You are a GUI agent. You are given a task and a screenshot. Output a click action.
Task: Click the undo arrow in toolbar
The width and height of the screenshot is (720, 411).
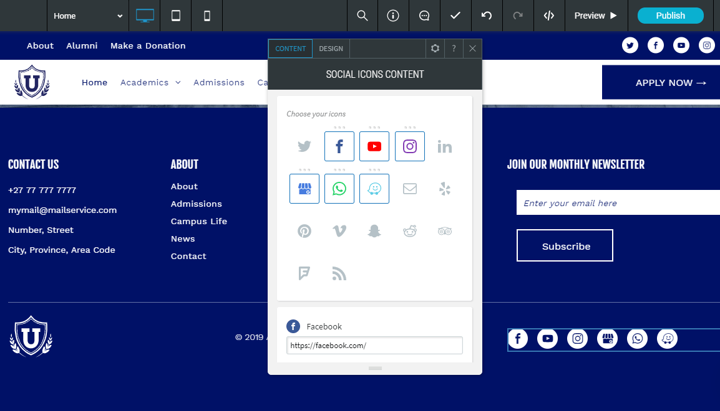click(x=487, y=16)
